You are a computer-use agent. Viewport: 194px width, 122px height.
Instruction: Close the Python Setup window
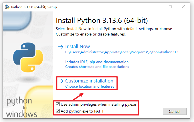click(x=183, y=7)
